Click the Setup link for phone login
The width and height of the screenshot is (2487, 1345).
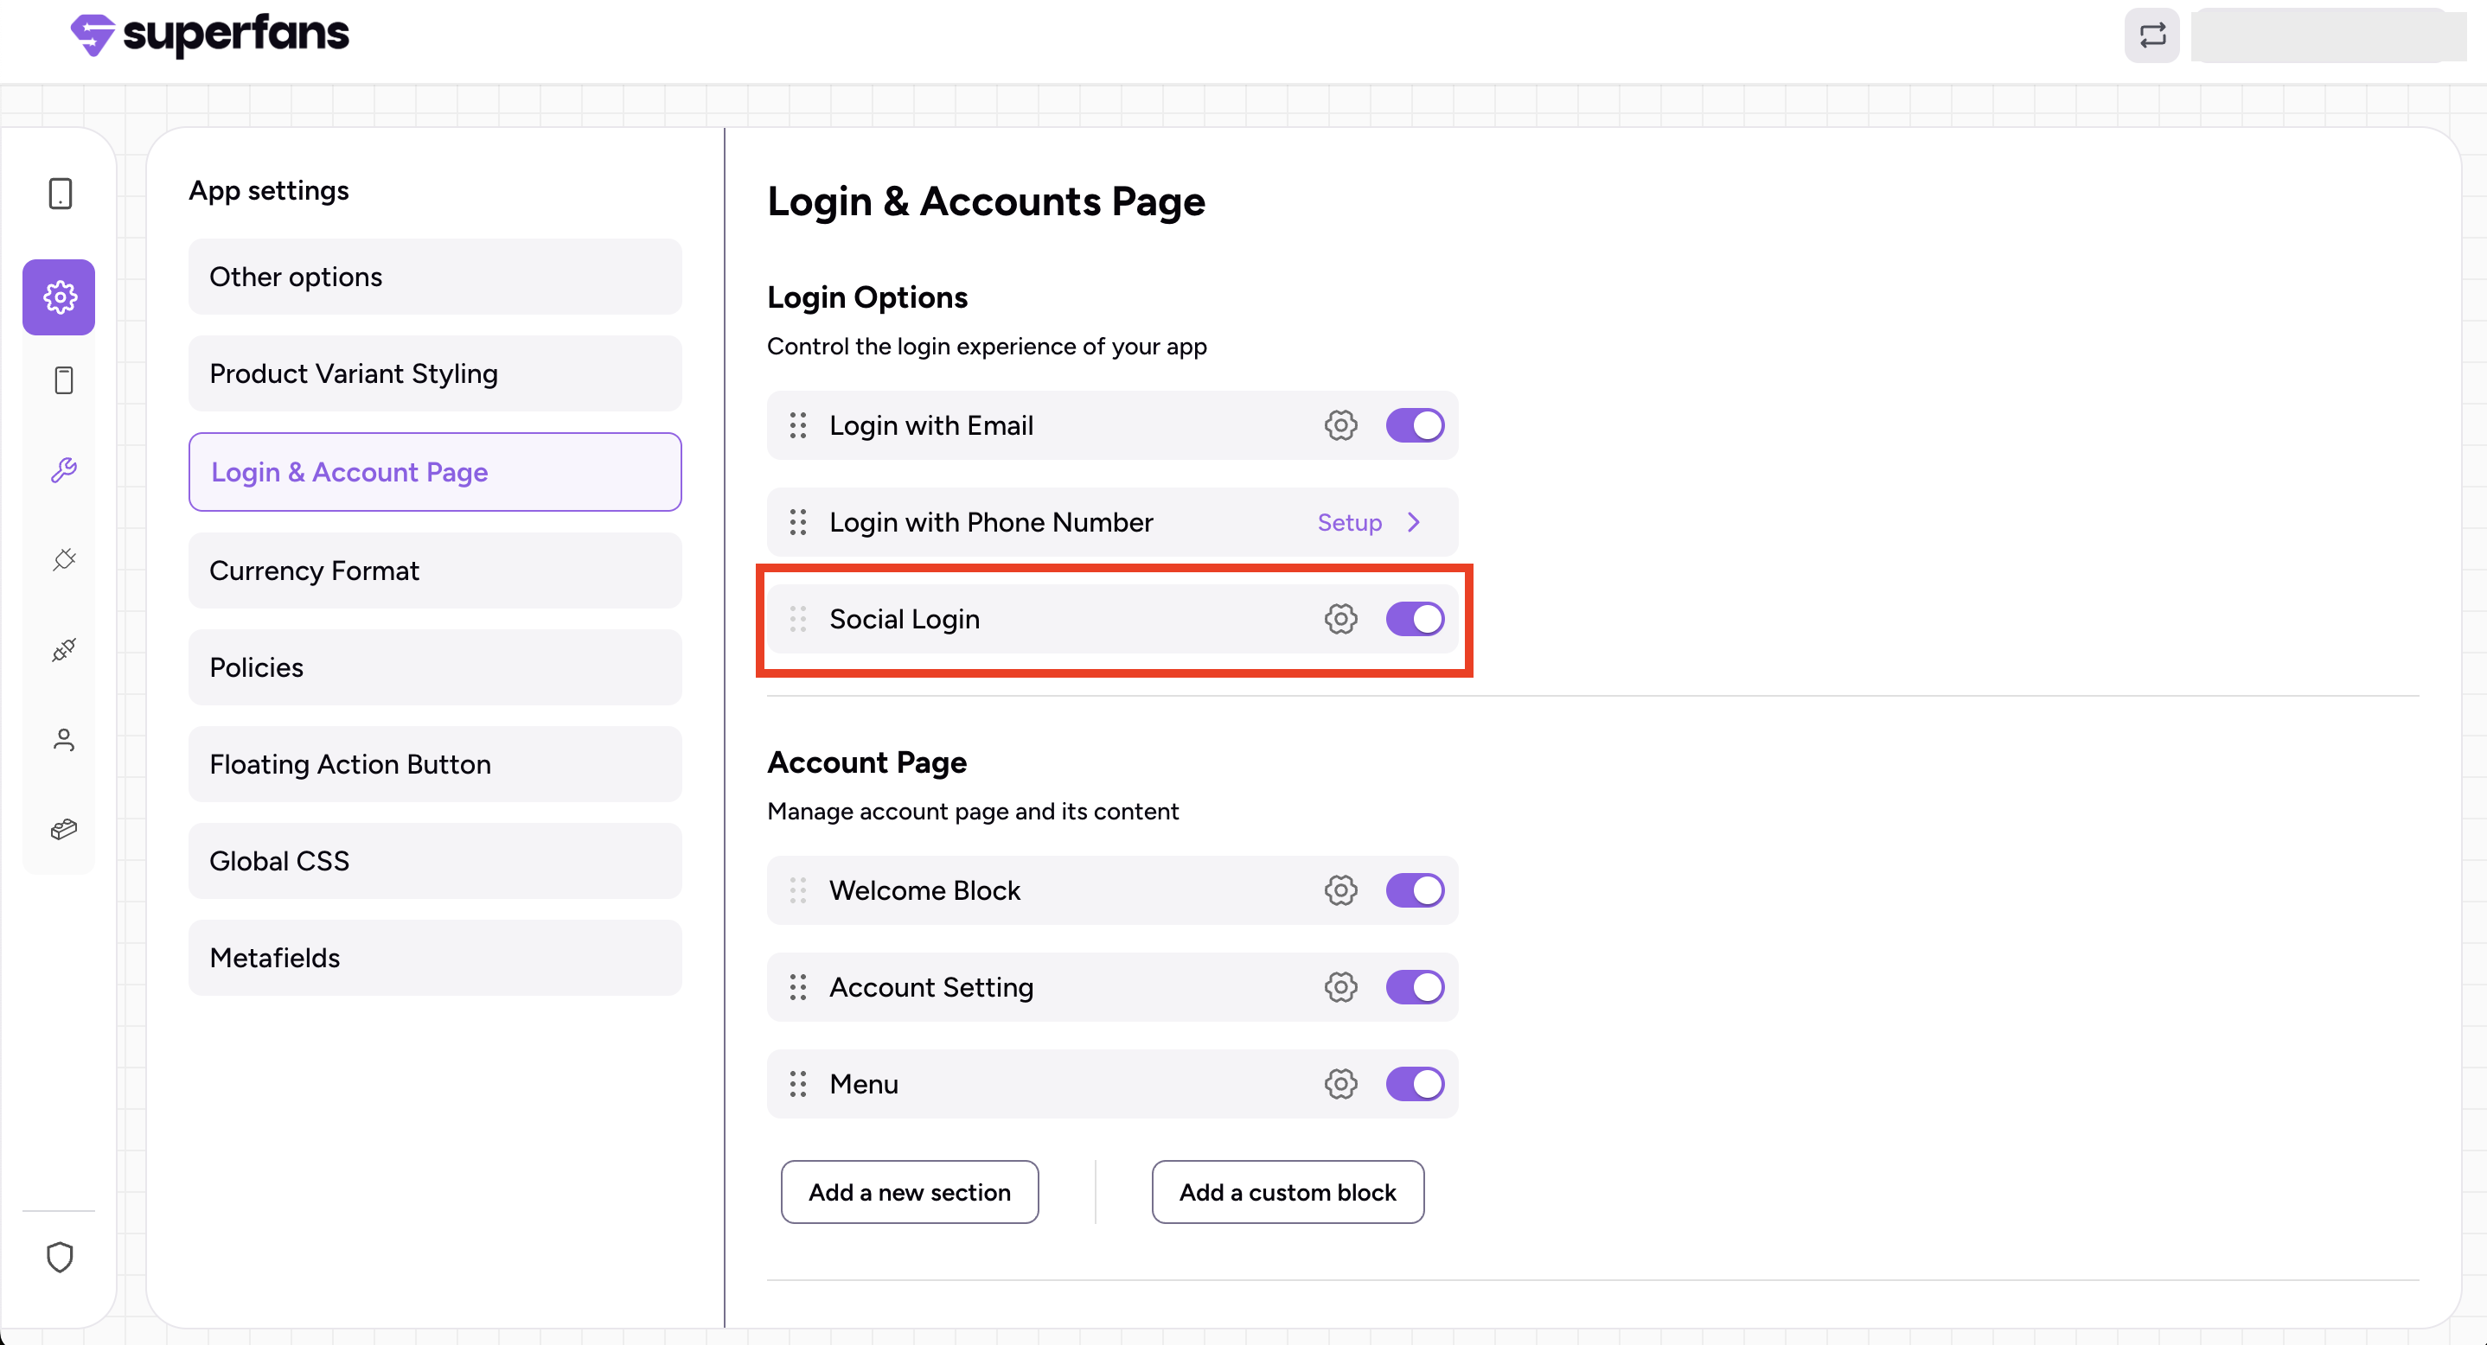coord(1349,522)
